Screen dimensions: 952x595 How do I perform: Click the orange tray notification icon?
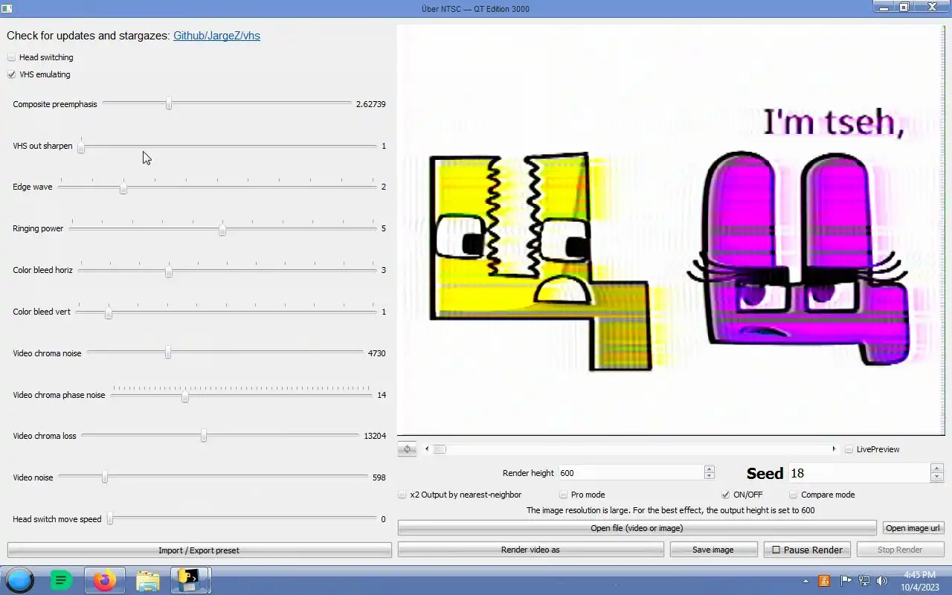[x=824, y=581]
